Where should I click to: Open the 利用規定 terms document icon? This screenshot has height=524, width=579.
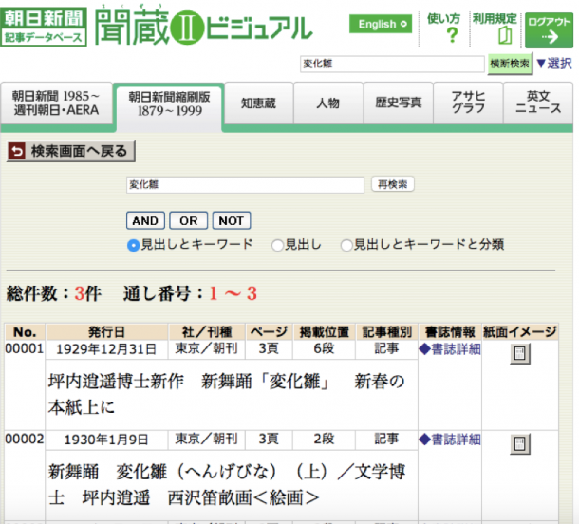(505, 35)
